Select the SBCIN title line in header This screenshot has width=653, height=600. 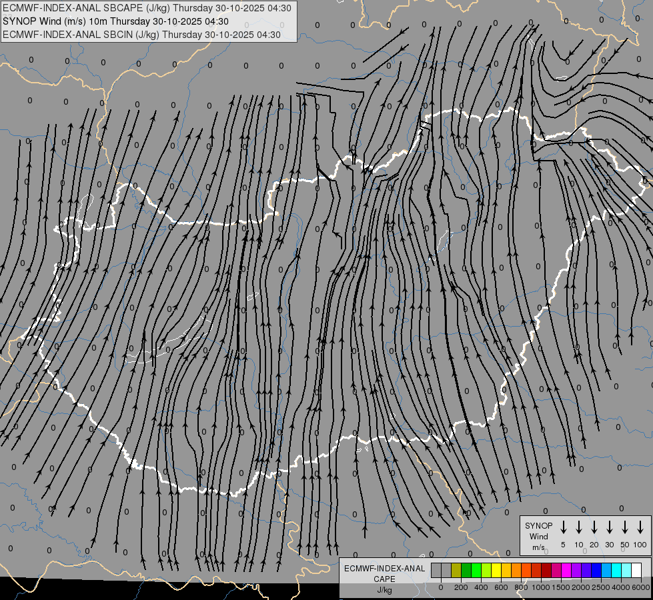(141, 35)
